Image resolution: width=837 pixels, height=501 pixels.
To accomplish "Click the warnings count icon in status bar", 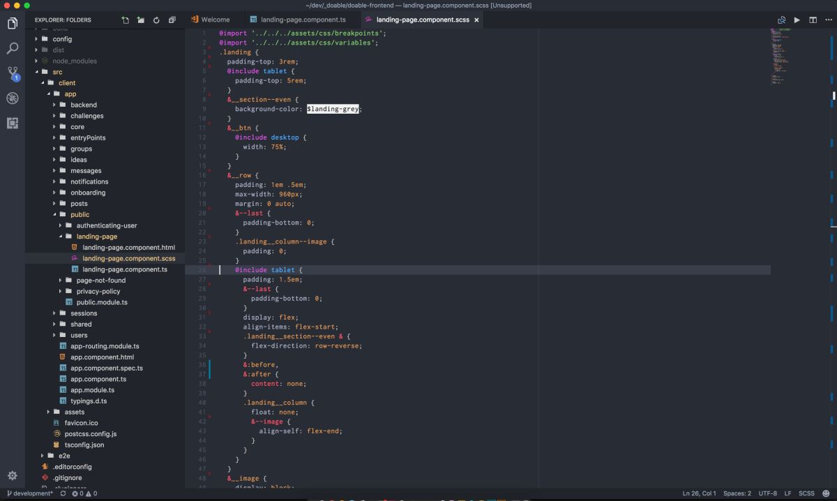I will pos(88,493).
